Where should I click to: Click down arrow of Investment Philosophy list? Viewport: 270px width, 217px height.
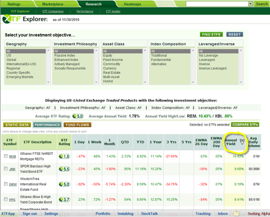pos(96,82)
